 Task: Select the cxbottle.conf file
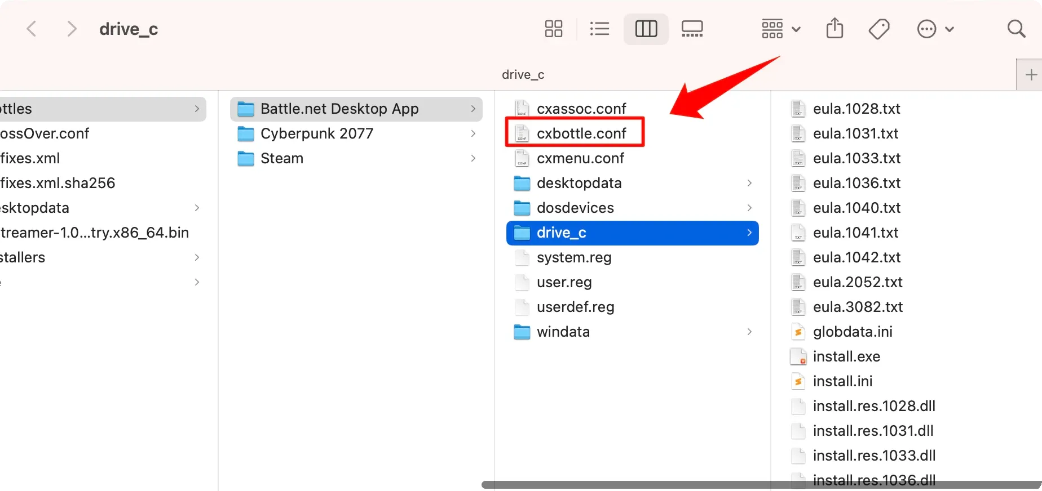coord(581,133)
